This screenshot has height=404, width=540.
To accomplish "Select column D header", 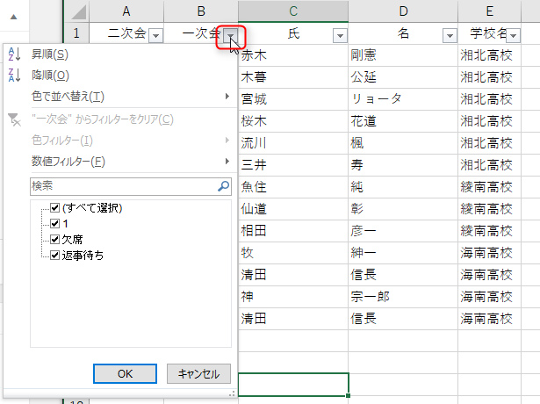I will pos(403,11).
